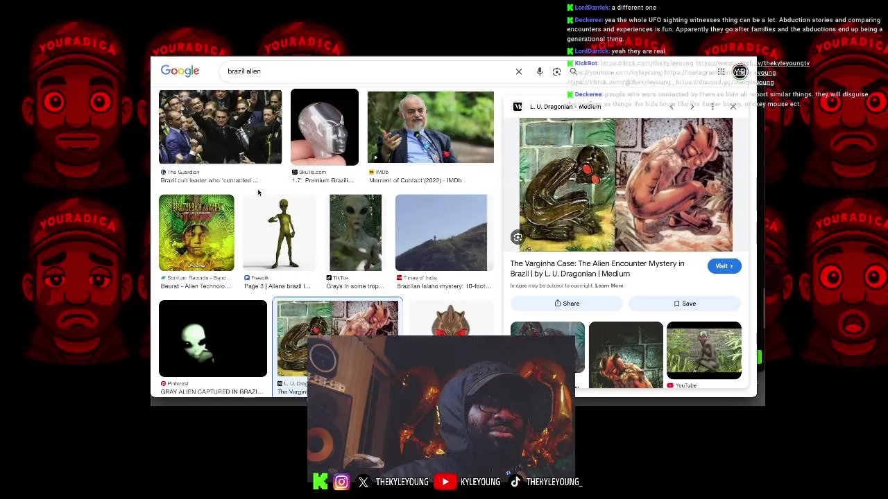The width and height of the screenshot is (888, 499).
Task: Click 'Skullis.com' source label
Action: 312,172
